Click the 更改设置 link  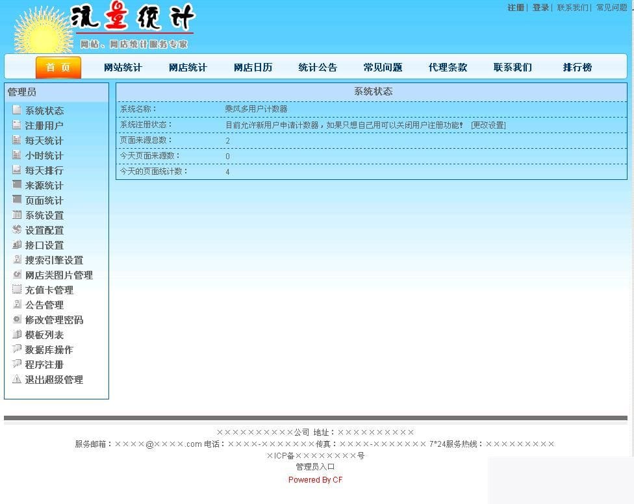pos(489,125)
